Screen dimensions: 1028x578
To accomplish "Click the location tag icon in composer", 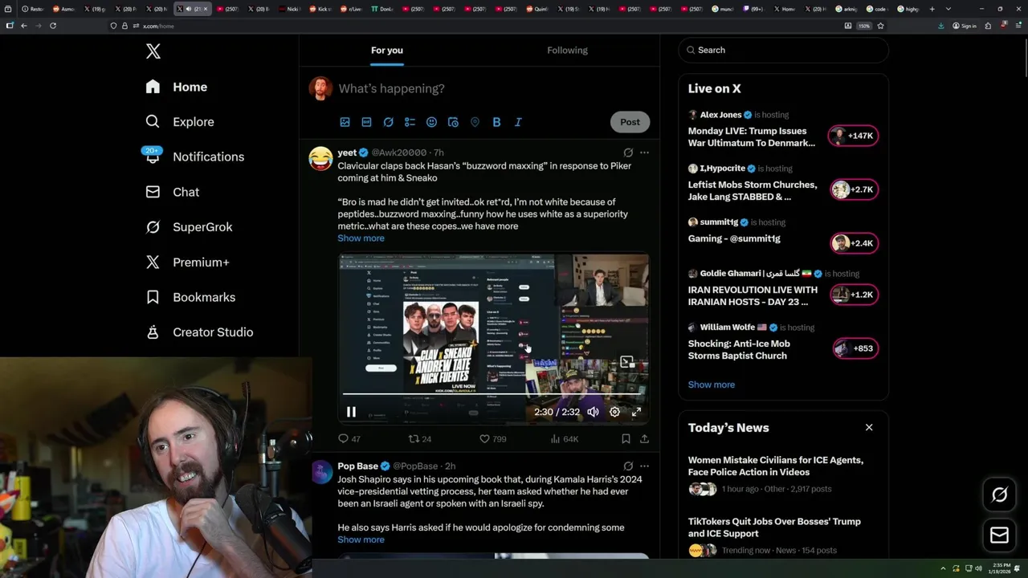I will coord(475,122).
